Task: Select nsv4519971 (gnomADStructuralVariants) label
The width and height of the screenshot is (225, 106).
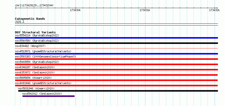Action: point(43,51)
